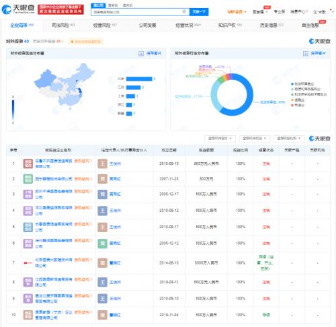Expand 股权结构 for row 7

(83, 260)
